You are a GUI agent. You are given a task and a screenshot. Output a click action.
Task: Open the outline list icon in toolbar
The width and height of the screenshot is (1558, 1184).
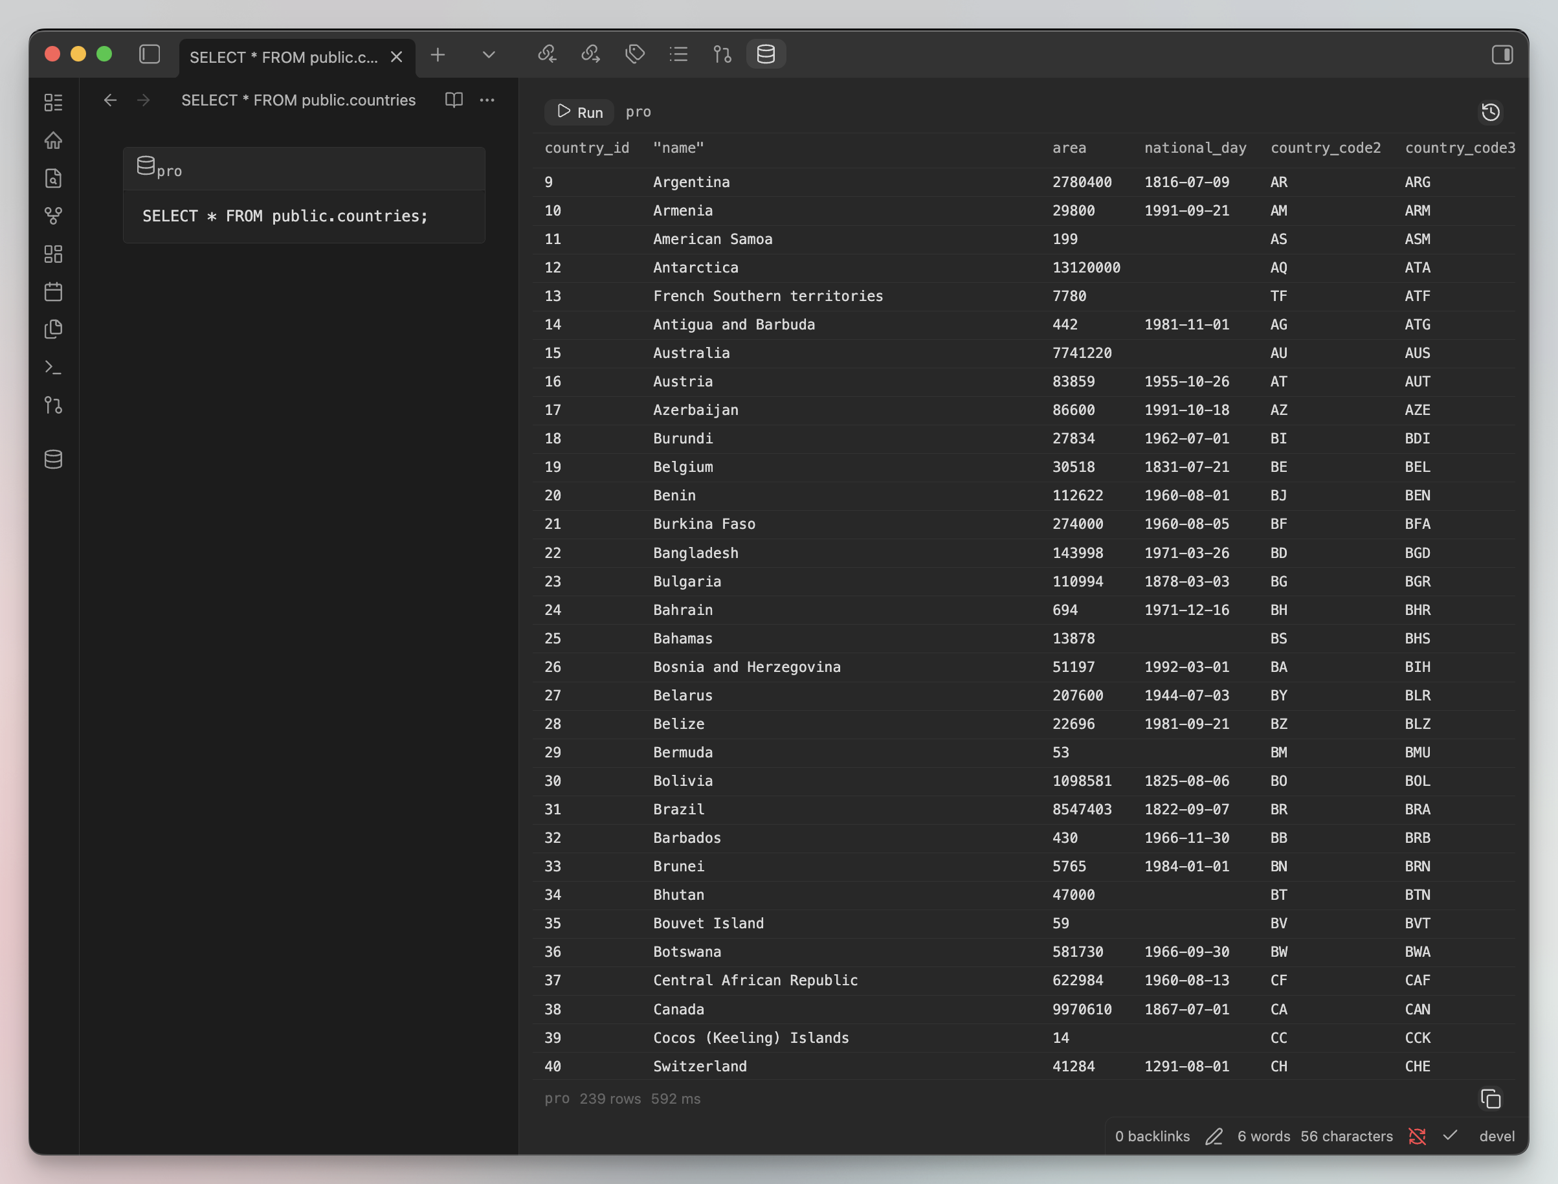(x=678, y=54)
